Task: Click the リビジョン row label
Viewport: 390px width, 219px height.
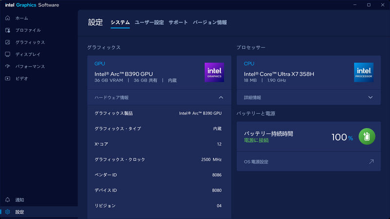Action: tap(105, 205)
